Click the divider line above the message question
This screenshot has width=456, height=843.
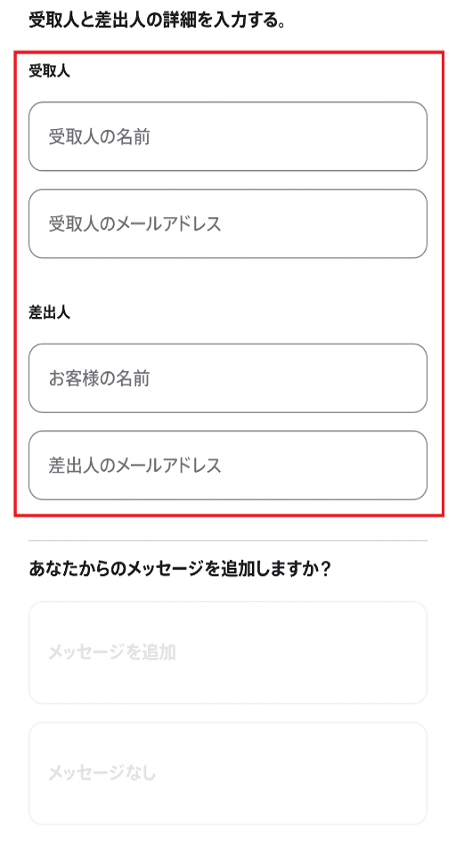[228, 540]
